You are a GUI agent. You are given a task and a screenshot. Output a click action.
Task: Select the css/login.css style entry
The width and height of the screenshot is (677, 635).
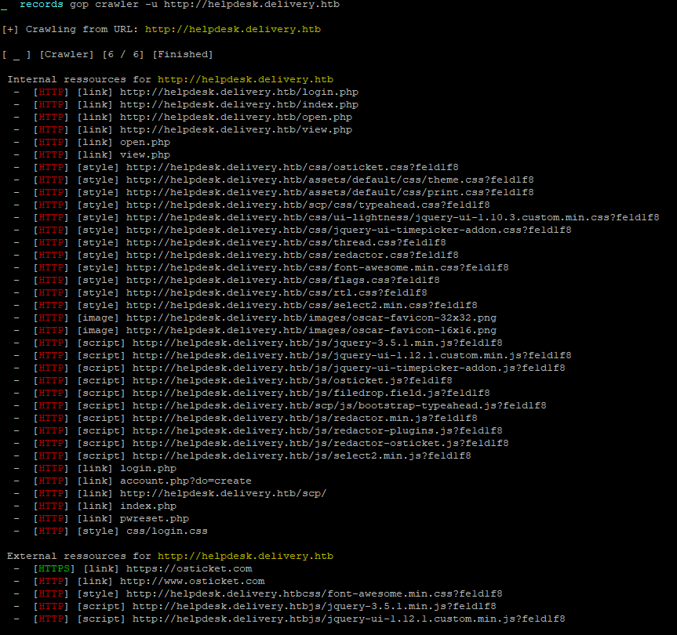coord(166,532)
